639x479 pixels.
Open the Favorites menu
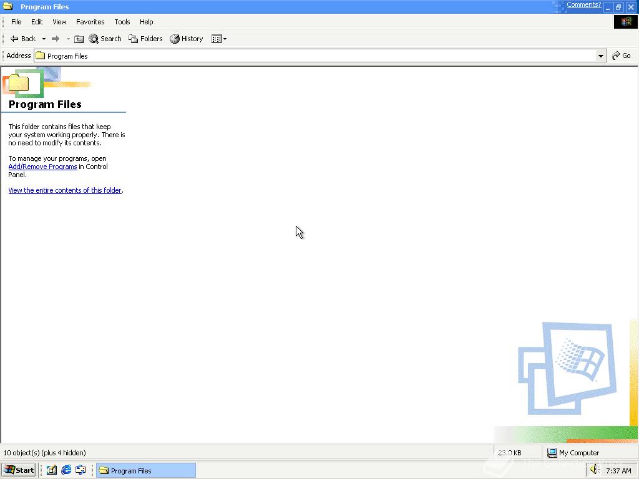coord(90,22)
